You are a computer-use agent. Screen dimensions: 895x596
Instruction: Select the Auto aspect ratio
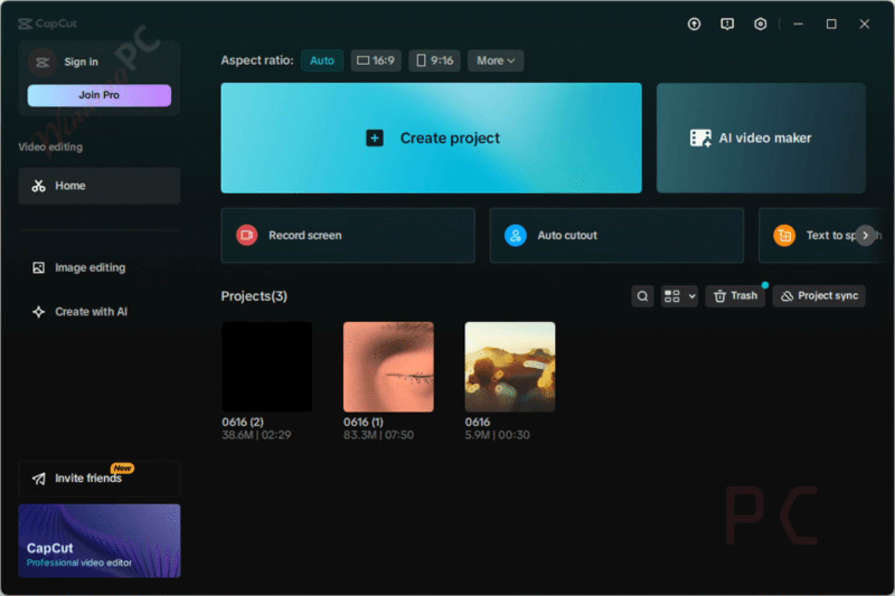(x=322, y=61)
